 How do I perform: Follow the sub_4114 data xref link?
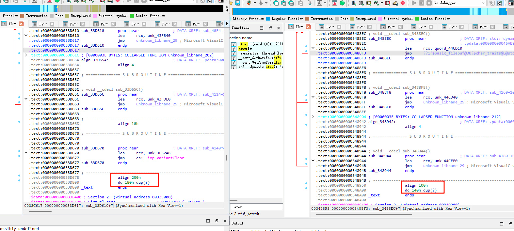213,94
